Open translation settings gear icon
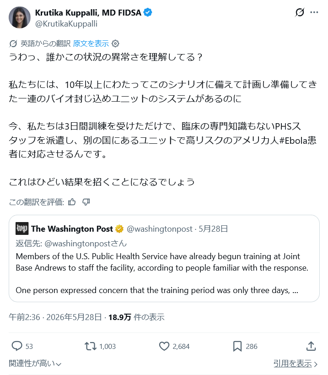328x375 pixels. pos(115,43)
